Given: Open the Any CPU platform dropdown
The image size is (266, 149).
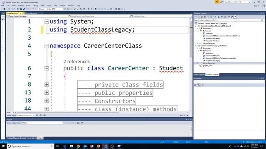Looking at the screenshot, I should pos(55,9).
